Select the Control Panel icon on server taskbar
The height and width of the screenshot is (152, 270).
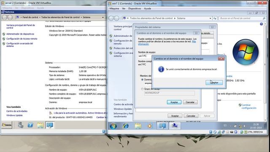50,125
